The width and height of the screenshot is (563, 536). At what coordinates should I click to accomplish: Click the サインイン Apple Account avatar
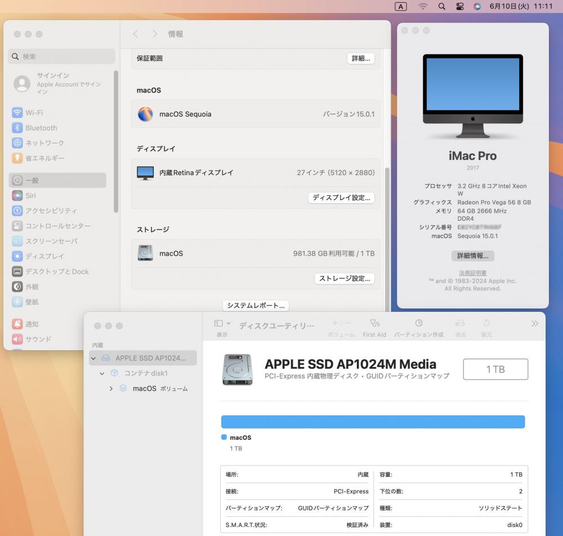[22, 83]
